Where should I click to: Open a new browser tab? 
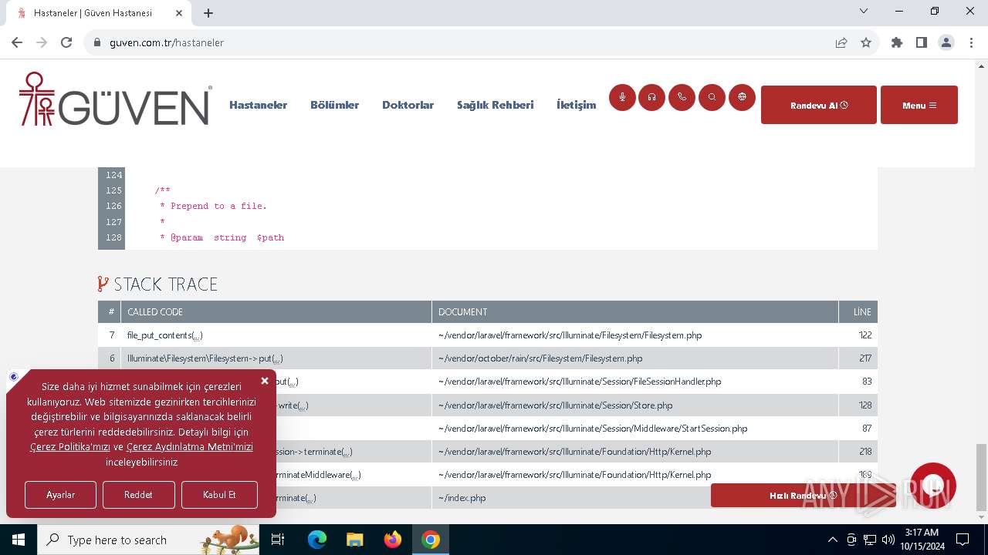tap(208, 13)
